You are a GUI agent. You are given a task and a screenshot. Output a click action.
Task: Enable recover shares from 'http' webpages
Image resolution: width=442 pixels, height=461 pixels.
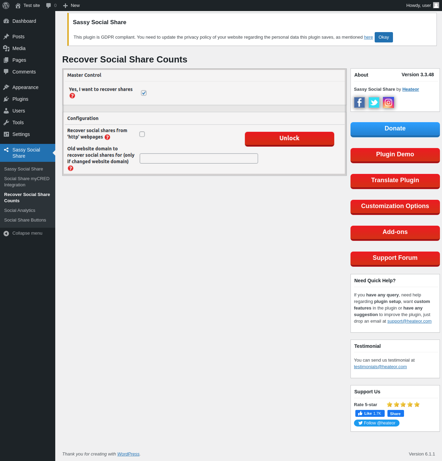(x=142, y=134)
